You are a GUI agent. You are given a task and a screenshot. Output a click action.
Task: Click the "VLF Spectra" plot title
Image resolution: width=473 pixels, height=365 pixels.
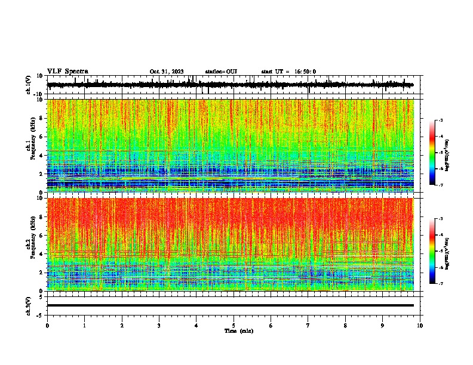point(67,72)
